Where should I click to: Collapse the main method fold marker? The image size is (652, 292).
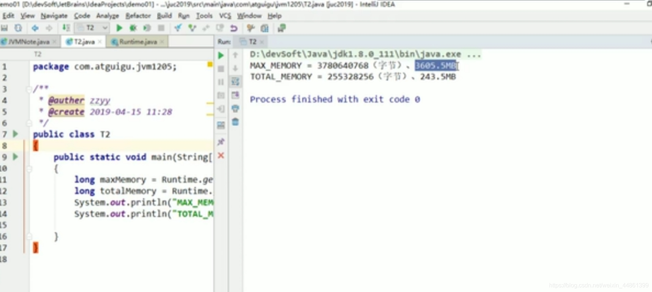click(x=30, y=169)
